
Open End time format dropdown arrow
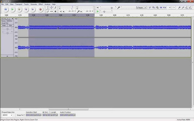point(57,115)
